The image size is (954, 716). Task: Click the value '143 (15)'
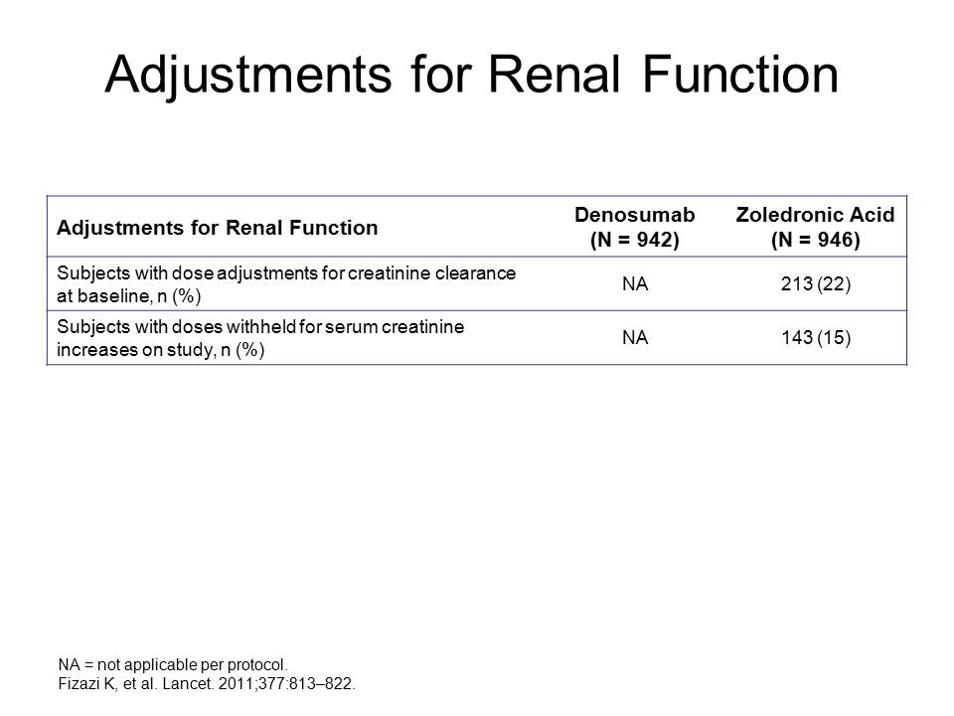point(816,338)
